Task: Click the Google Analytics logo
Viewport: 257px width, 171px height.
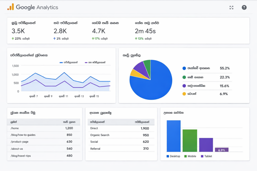Action: (x=32, y=7)
